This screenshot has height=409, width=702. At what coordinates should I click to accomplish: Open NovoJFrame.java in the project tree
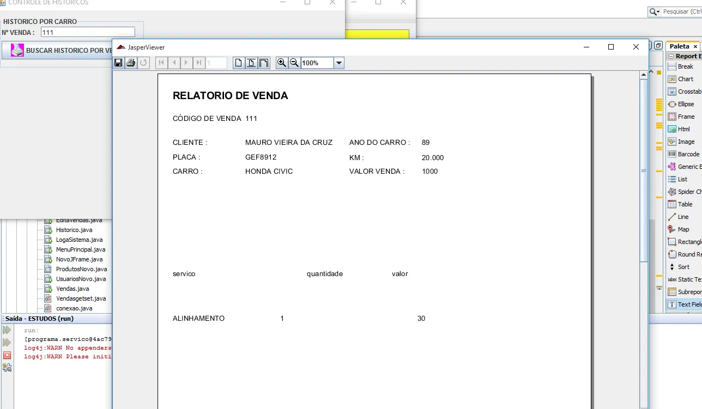[x=79, y=259]
